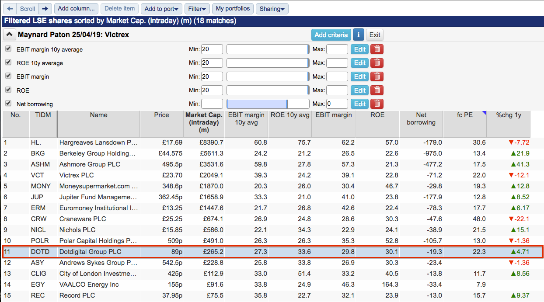Adjust the EBIT margin range slider
Screen dimensions: 544x302
(268, 76)
